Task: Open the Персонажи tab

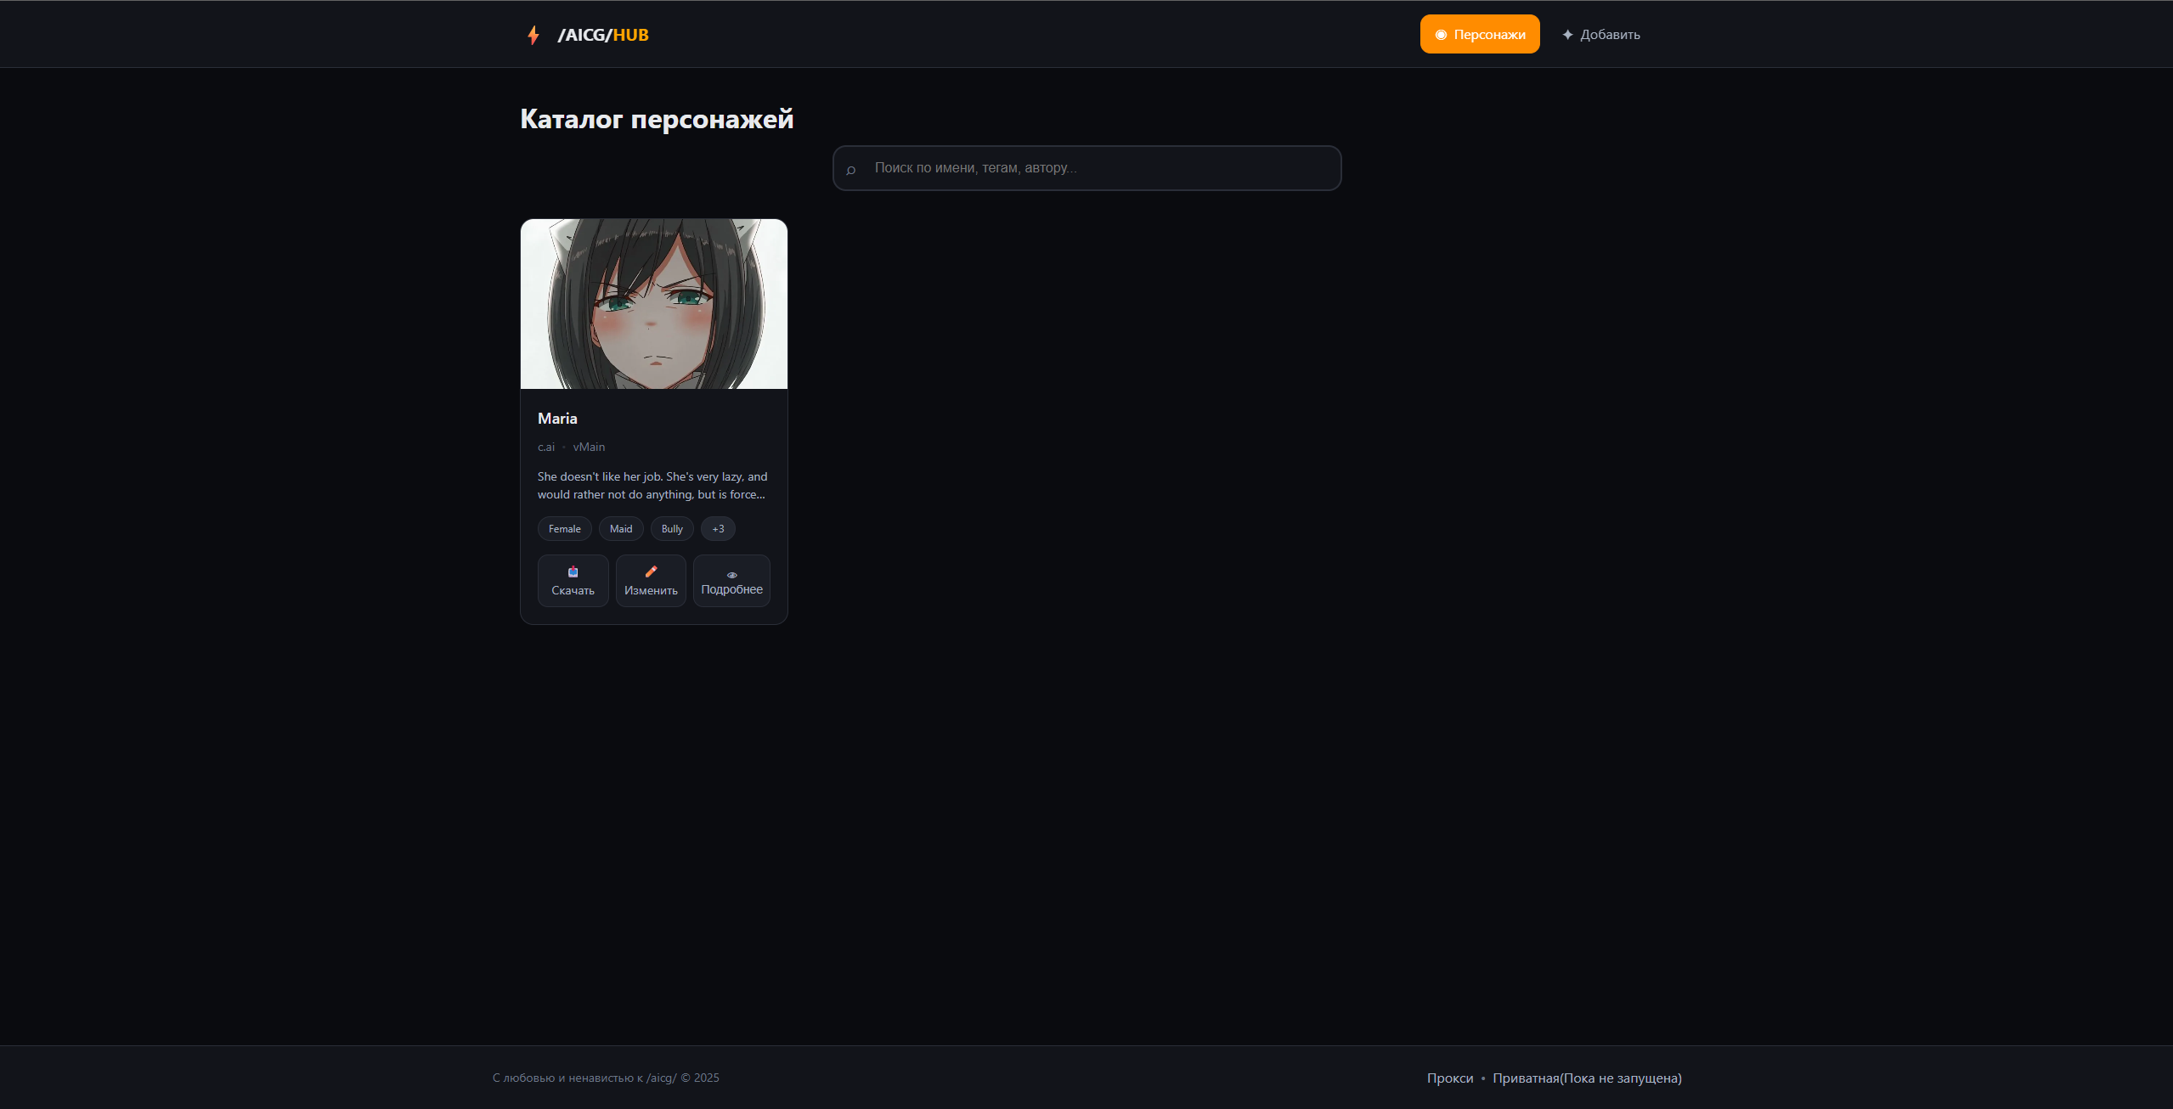Action: (x=1479, y=34)
